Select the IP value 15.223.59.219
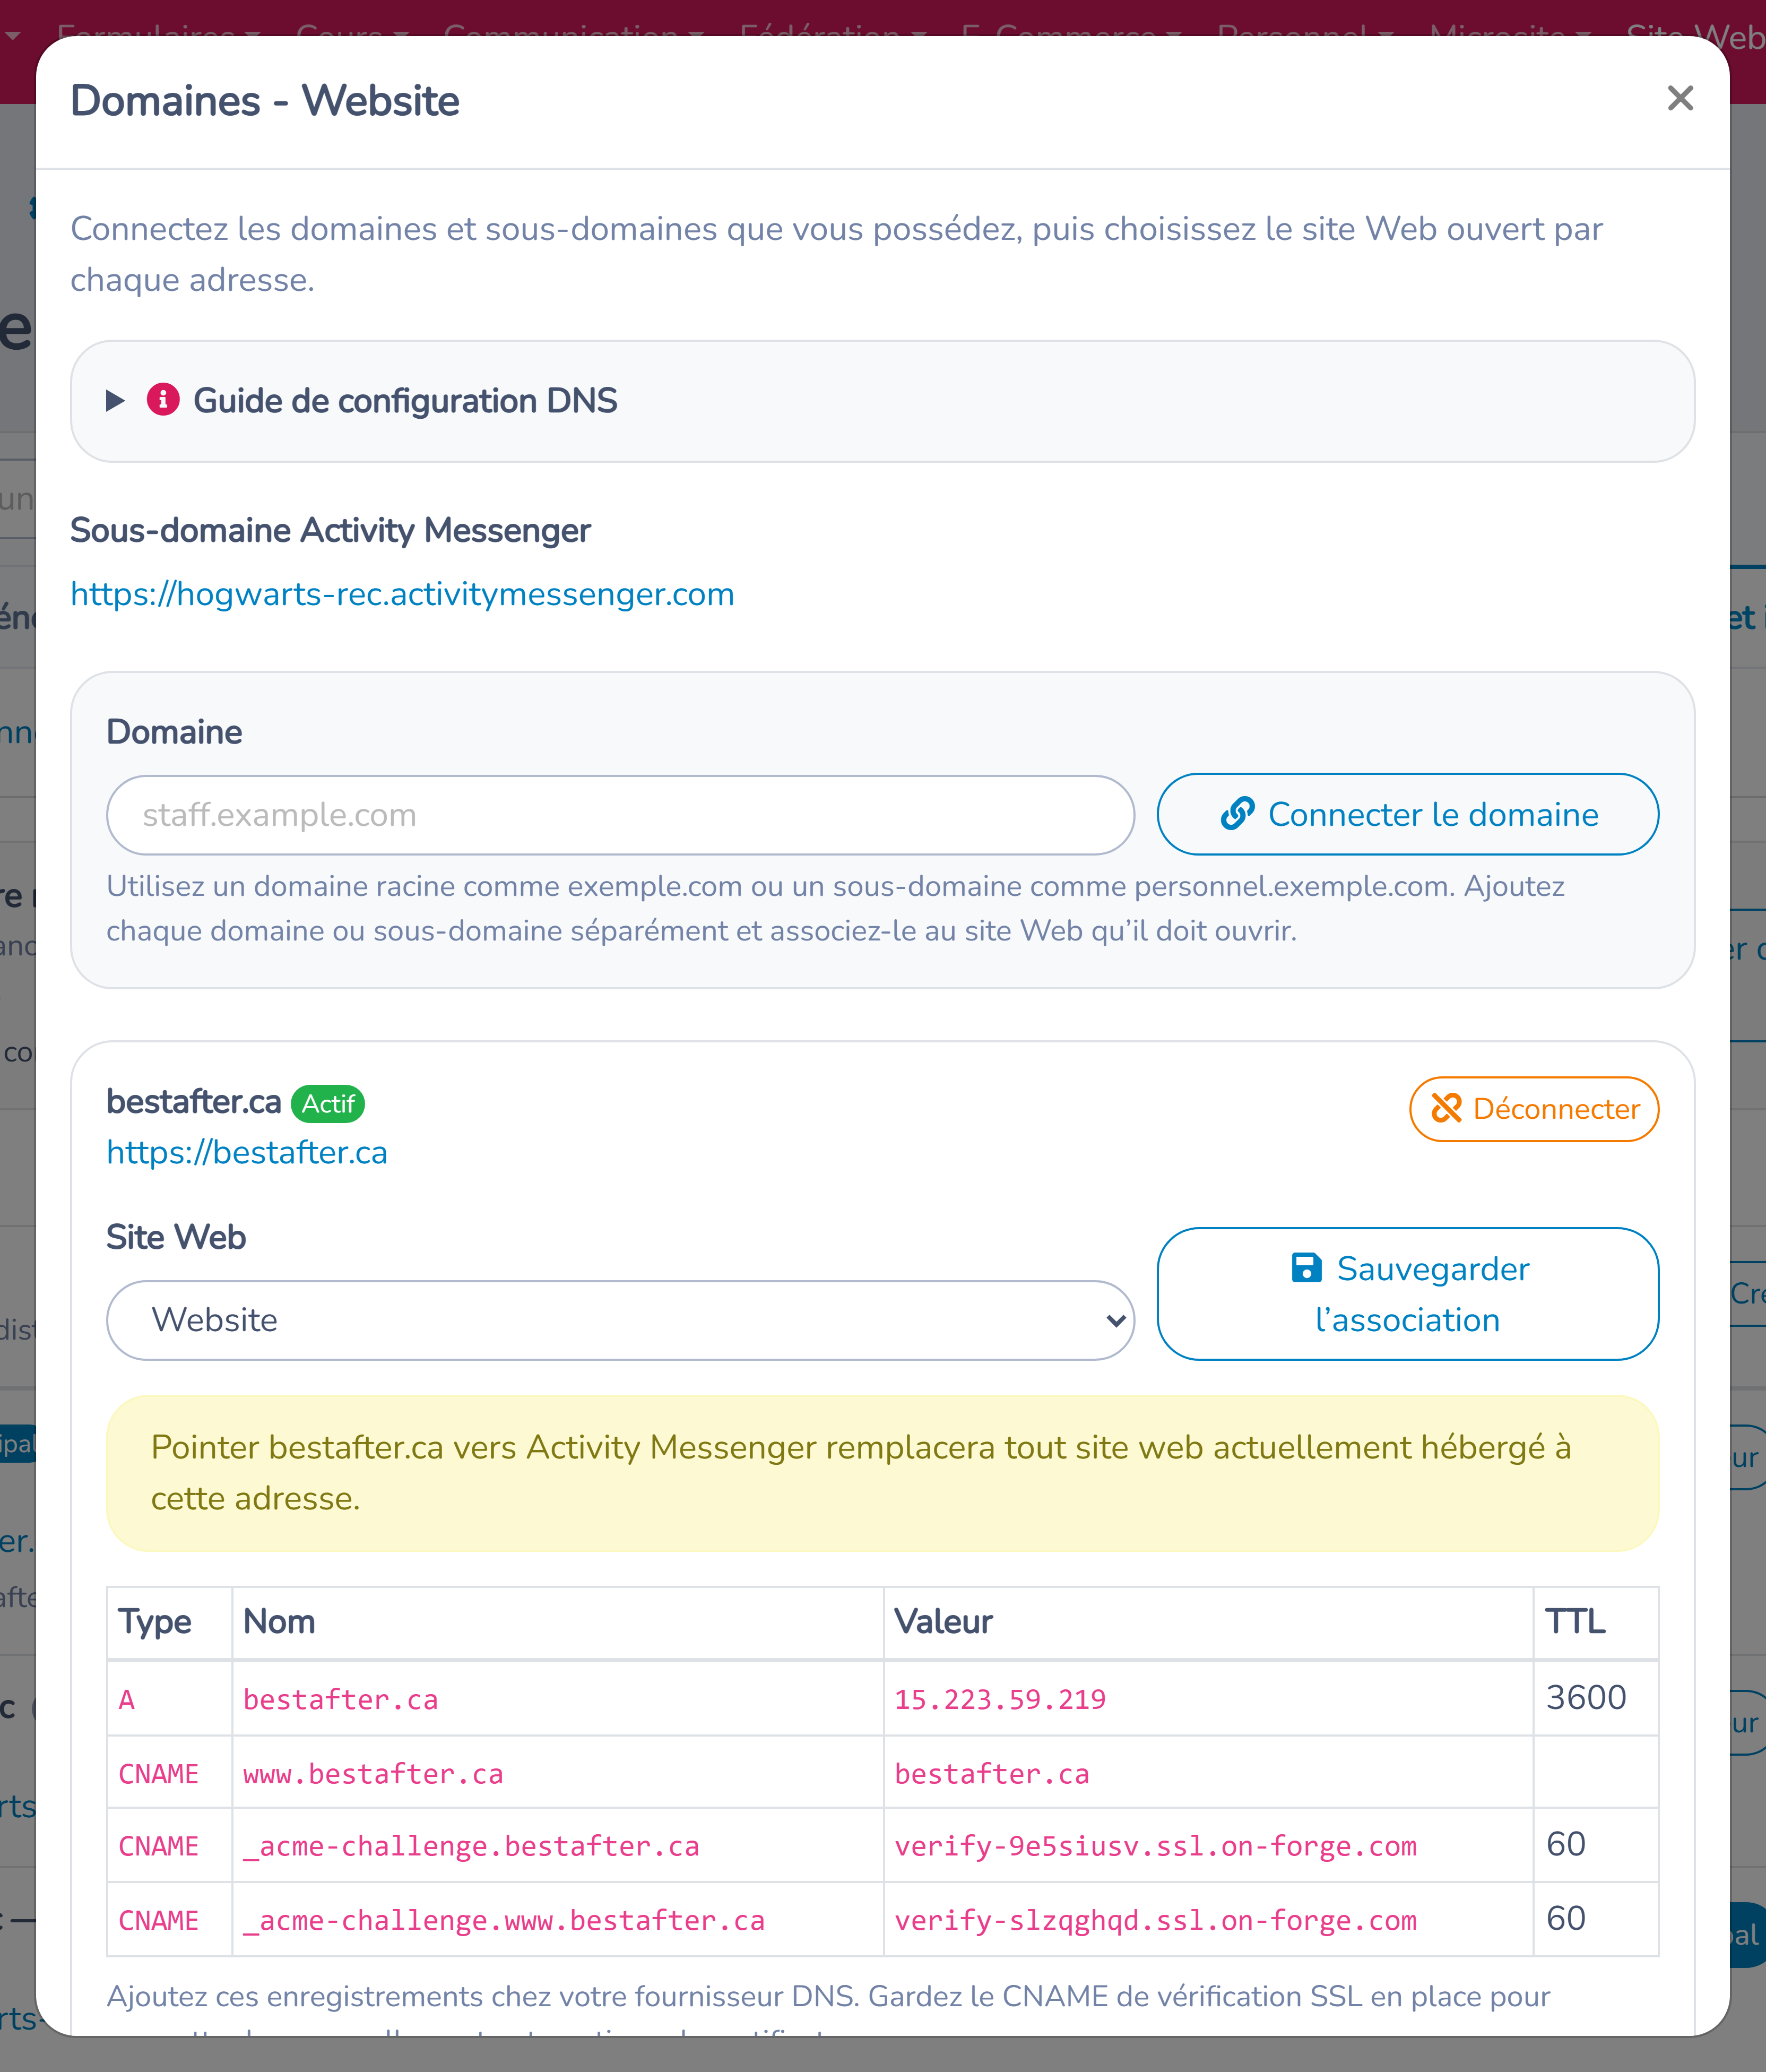 pos(1000,1699)
